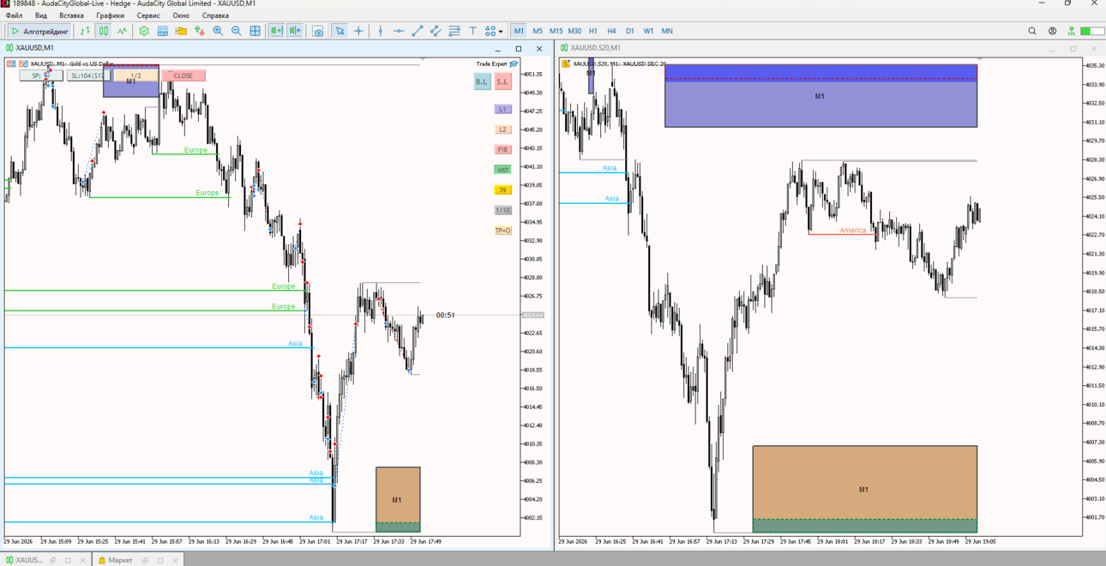Select the M1 timeframe
Screen dimensions: 1106x566
(x=519, y=31)
